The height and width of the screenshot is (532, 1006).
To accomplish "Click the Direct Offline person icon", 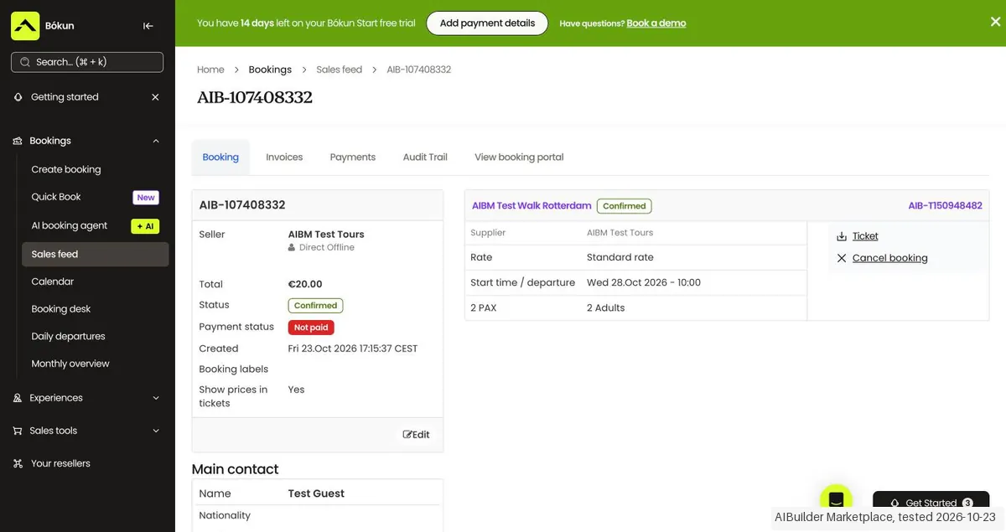I will click(x=292, y=248).
